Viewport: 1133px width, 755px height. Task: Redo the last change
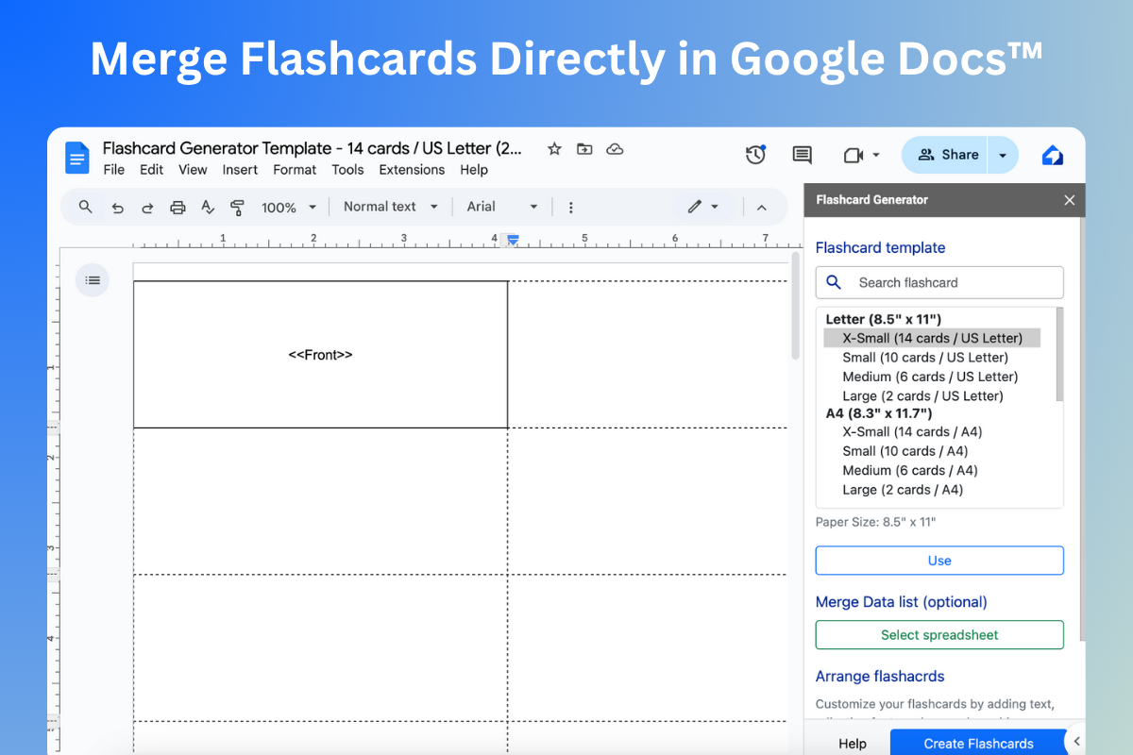click(147, 207)
